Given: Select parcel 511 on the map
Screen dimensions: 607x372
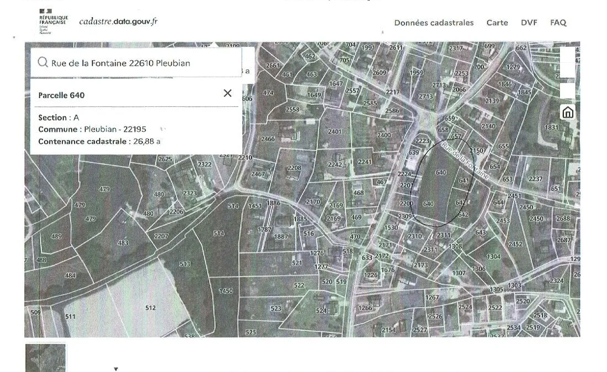Looking at the screenshot, I should pos(70,316).
